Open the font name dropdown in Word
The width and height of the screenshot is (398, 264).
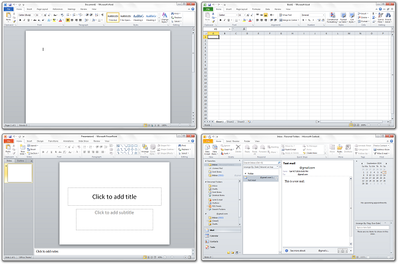[34, 15]
